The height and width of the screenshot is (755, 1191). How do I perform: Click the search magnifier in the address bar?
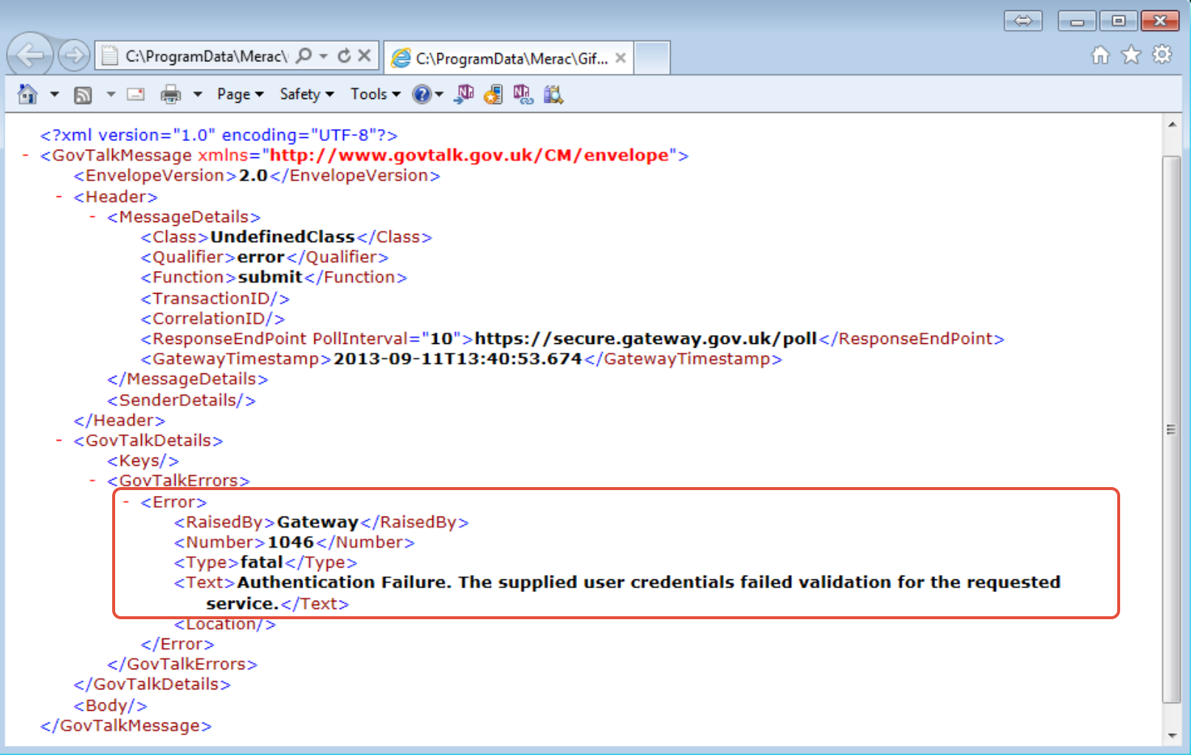(303, 55)
